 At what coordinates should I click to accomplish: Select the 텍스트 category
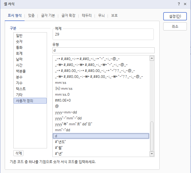tap(30, 89)
